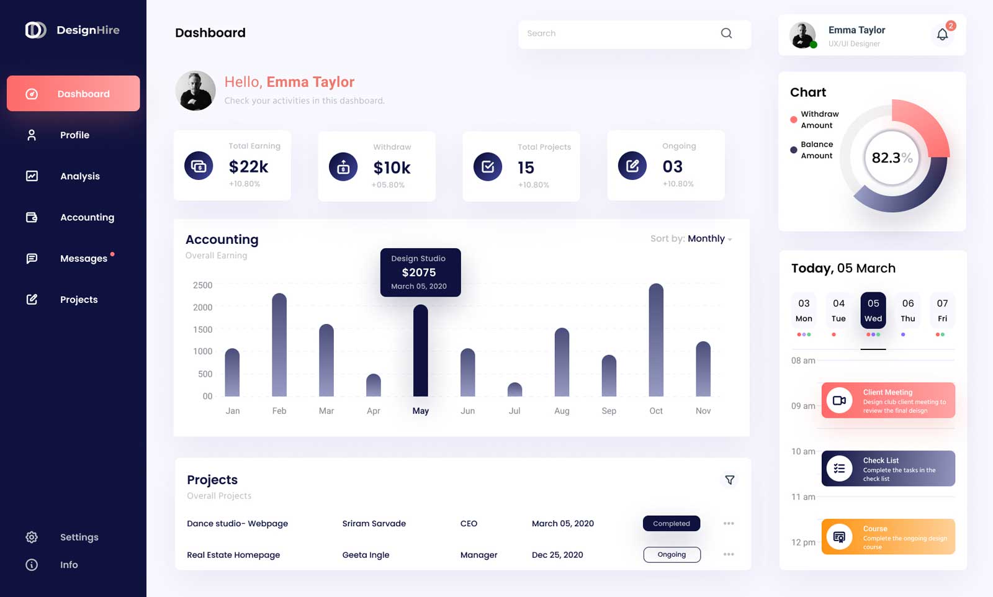Click the Client Meeting video camera icon
Image resolution: width=993 pixels, height=597 pixels.
point(839,401)
